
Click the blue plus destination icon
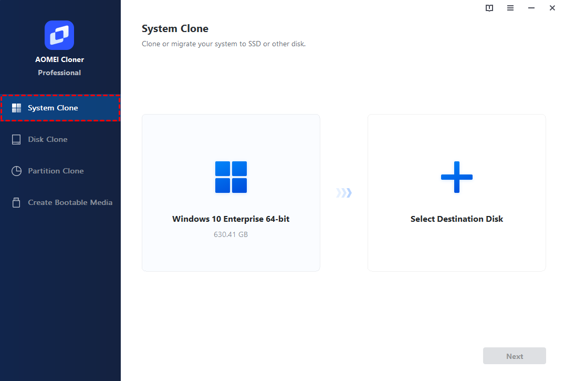point(456,177)
